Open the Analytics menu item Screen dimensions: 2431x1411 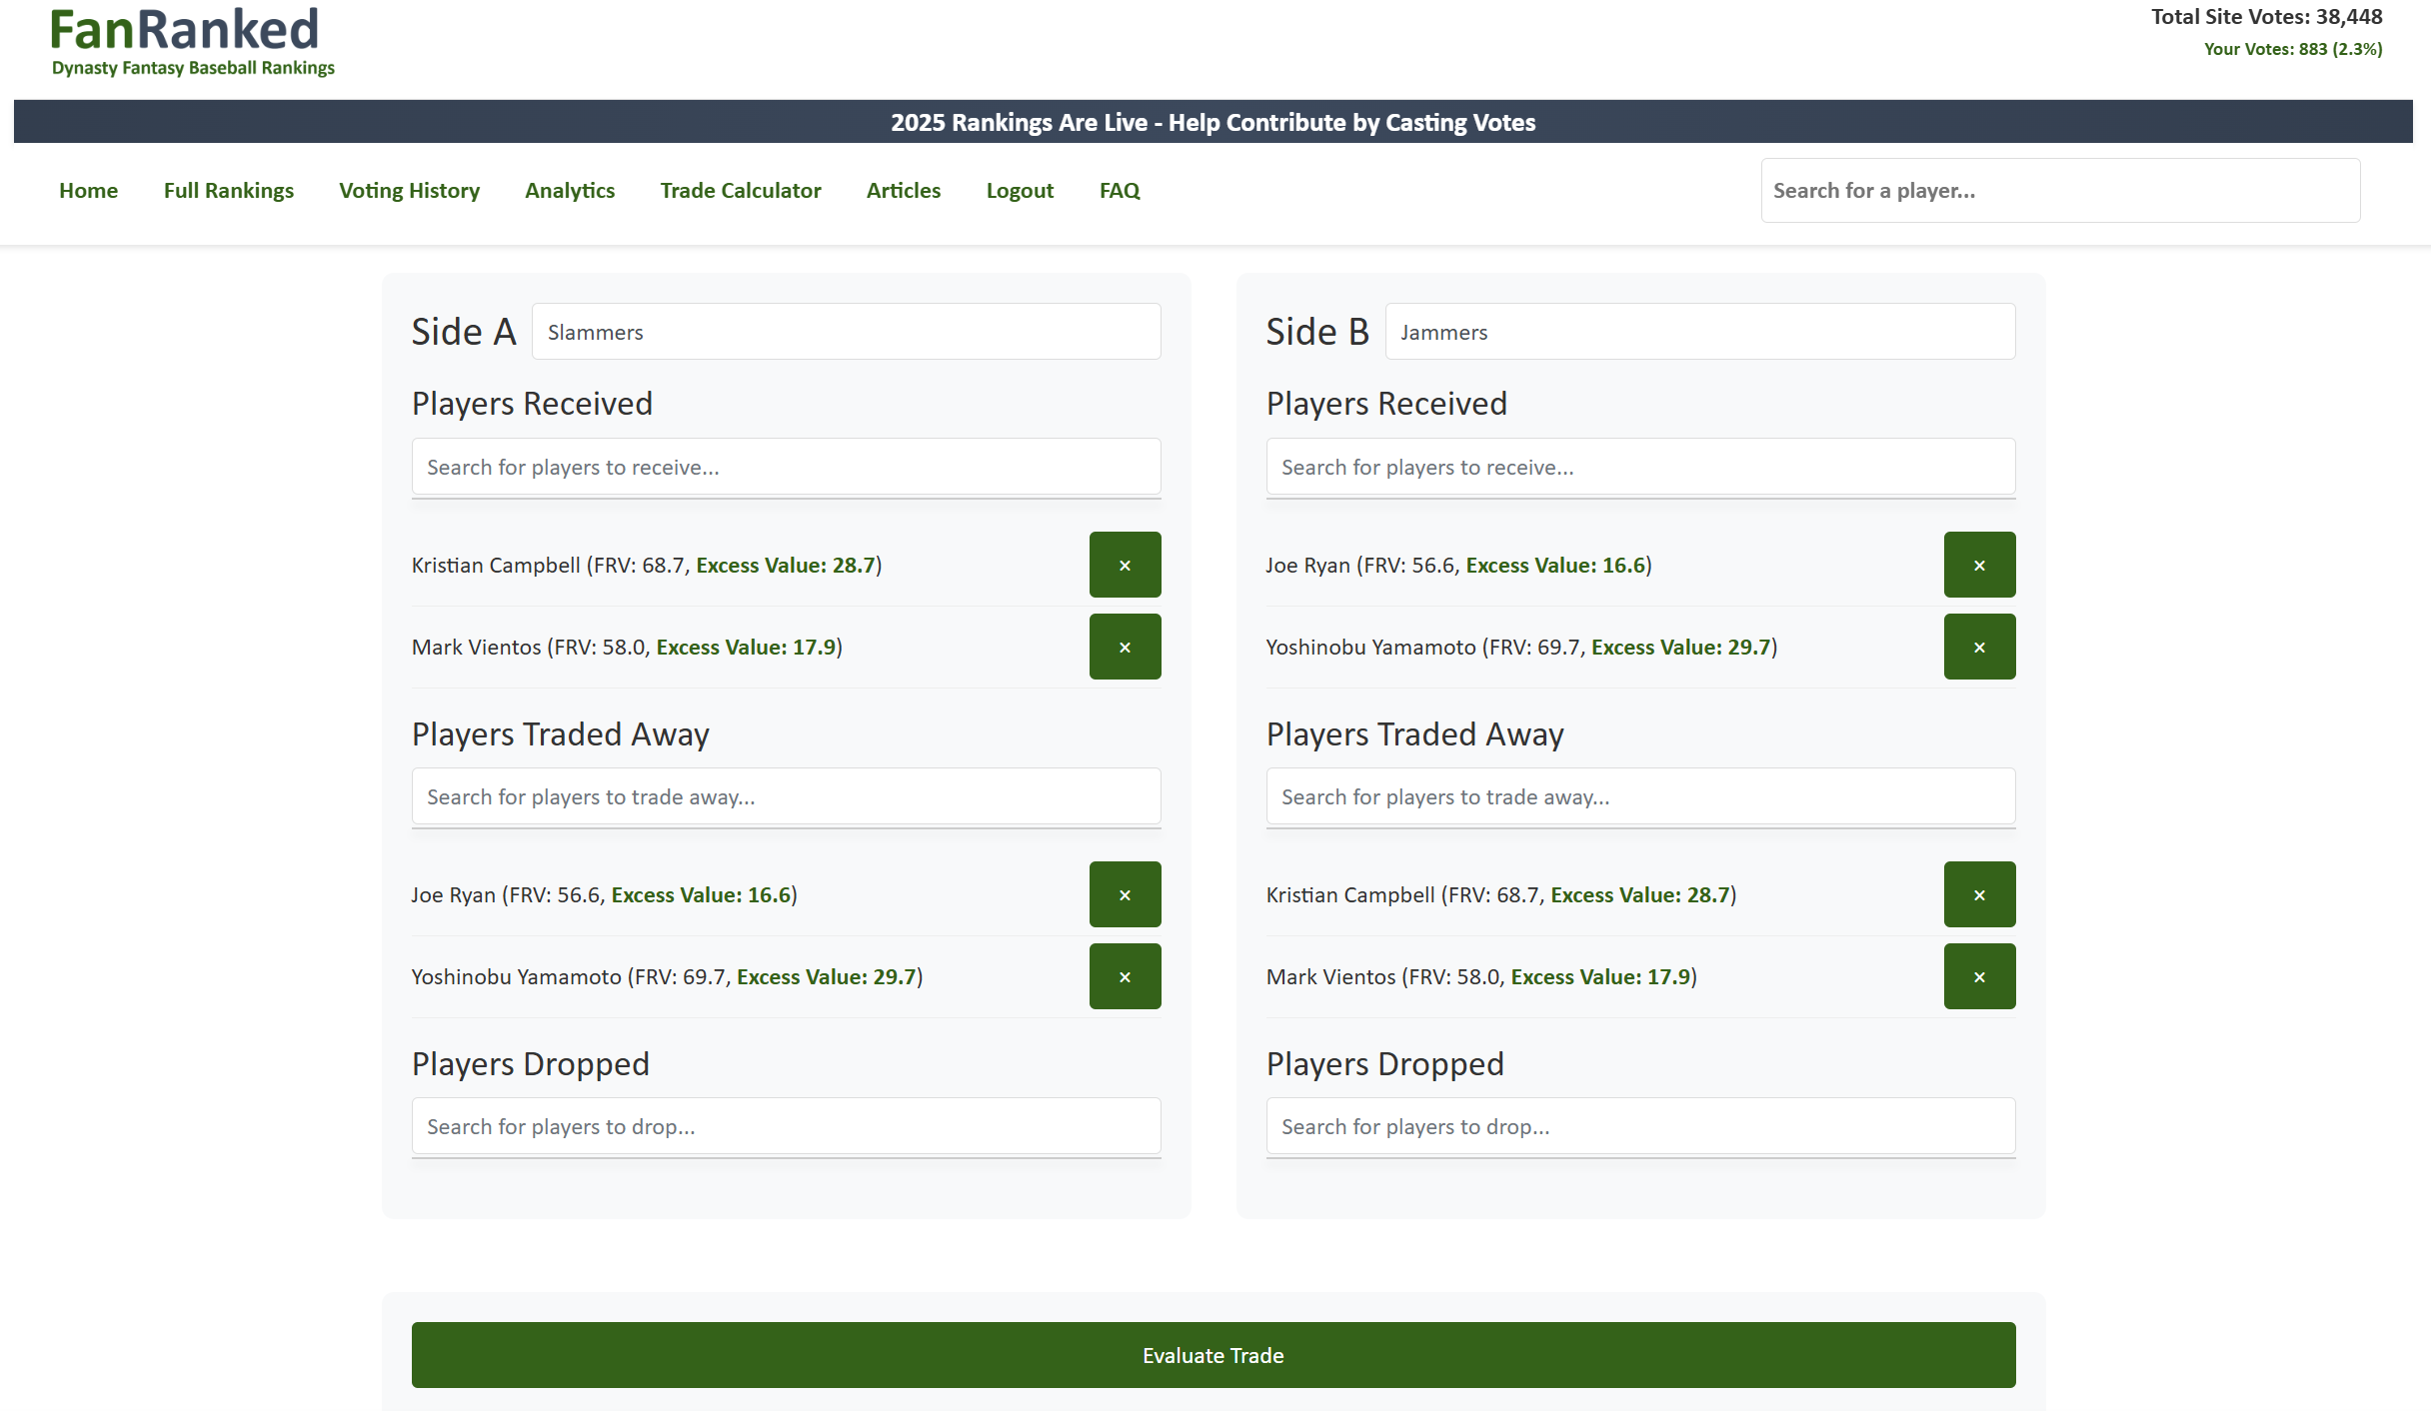click(x=570, y=190)
